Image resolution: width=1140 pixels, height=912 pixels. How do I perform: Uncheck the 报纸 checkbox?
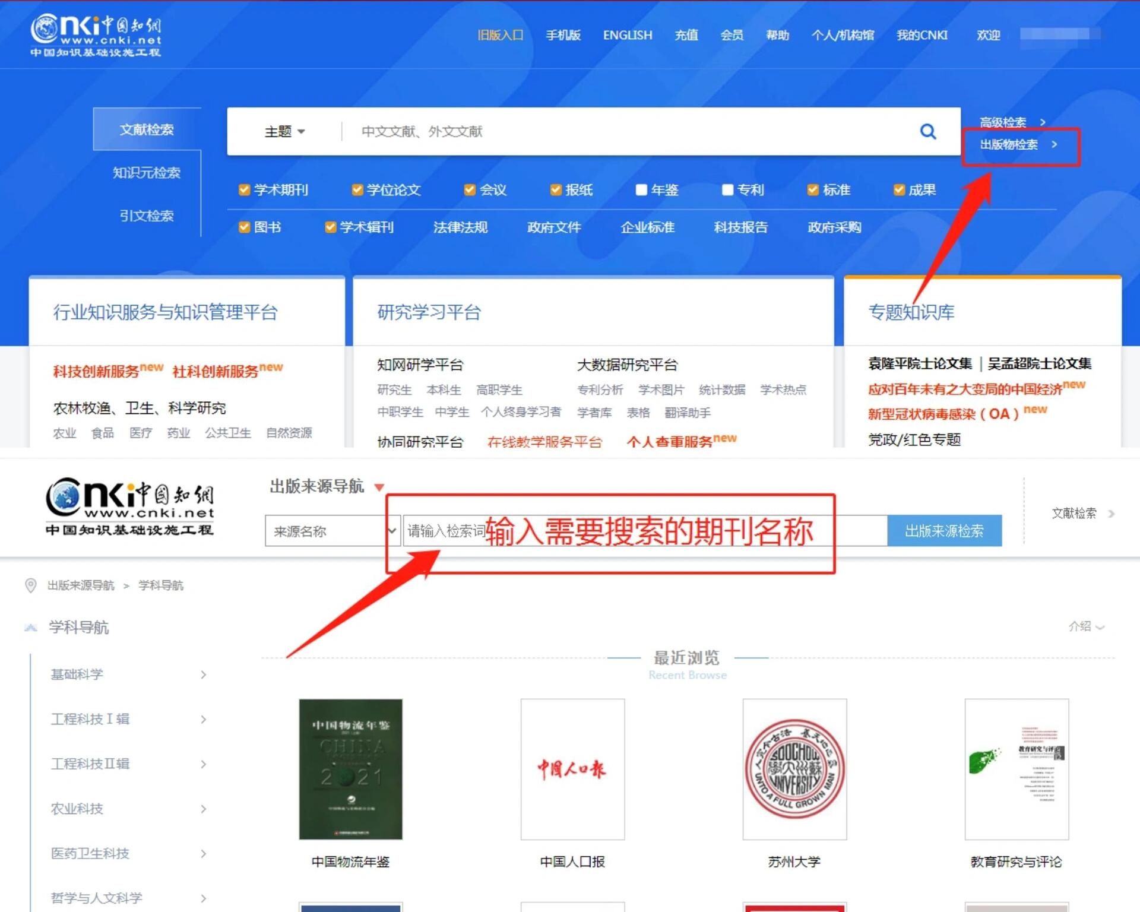coord(556,190)
